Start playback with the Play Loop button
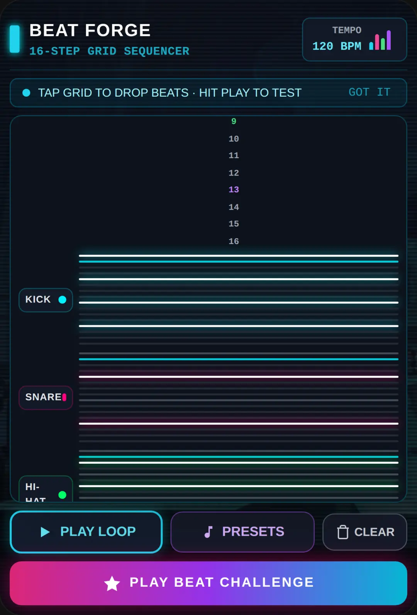 [86, 532]
